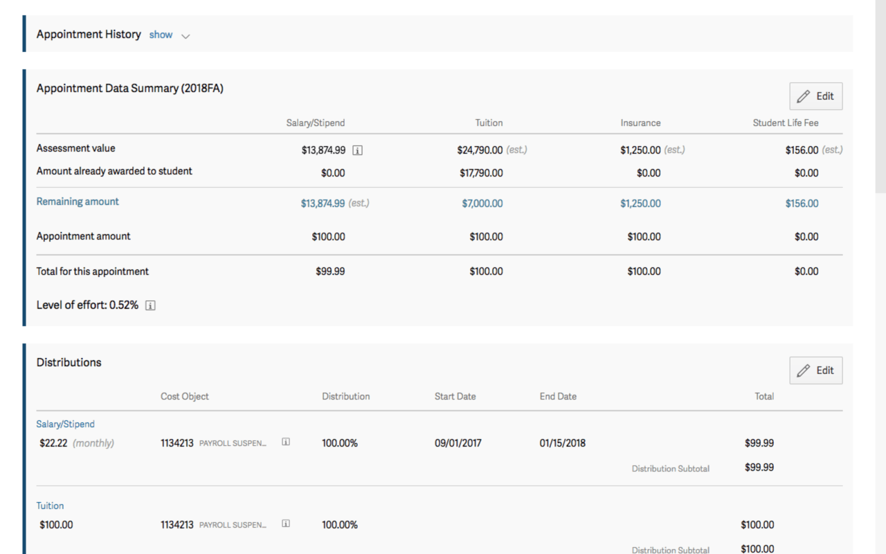Select remaining Student Life Fee $156.00
The height and width of the screenshot is (554, 886).
click(x=802, y=204)
